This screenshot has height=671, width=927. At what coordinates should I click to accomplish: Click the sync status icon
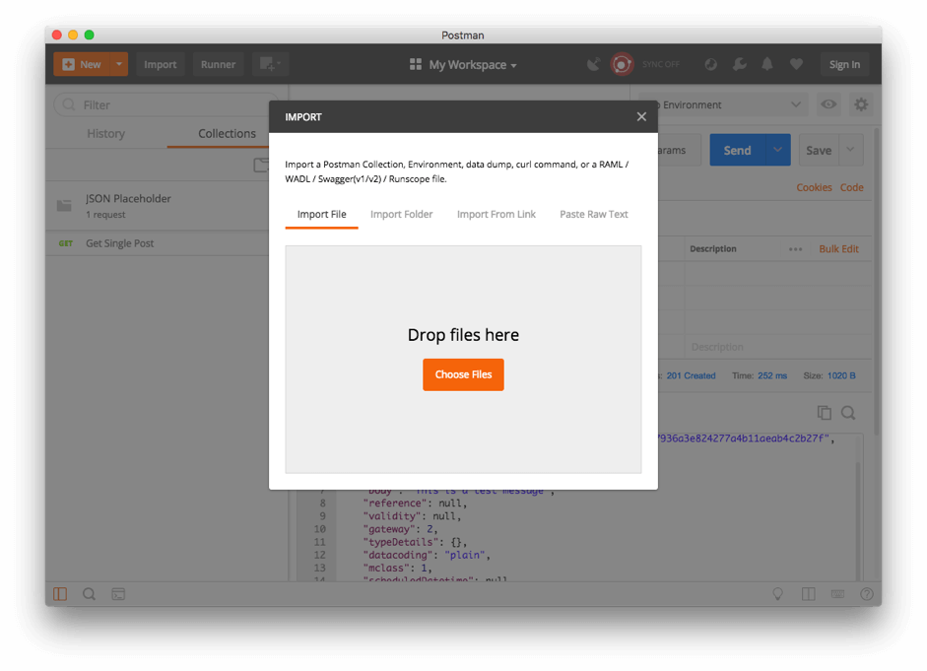pos(622,64)
